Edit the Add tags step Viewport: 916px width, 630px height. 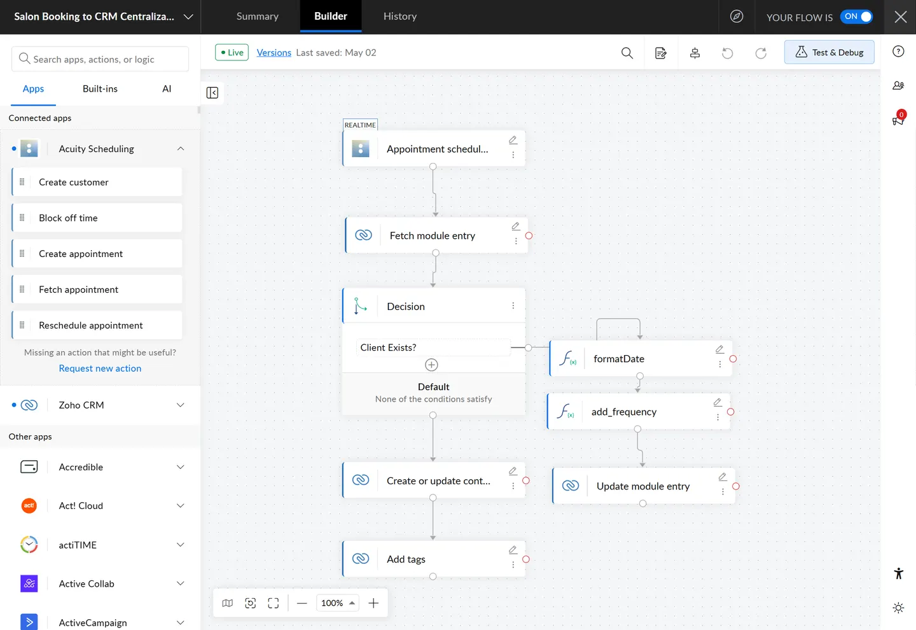pos(513,550)
